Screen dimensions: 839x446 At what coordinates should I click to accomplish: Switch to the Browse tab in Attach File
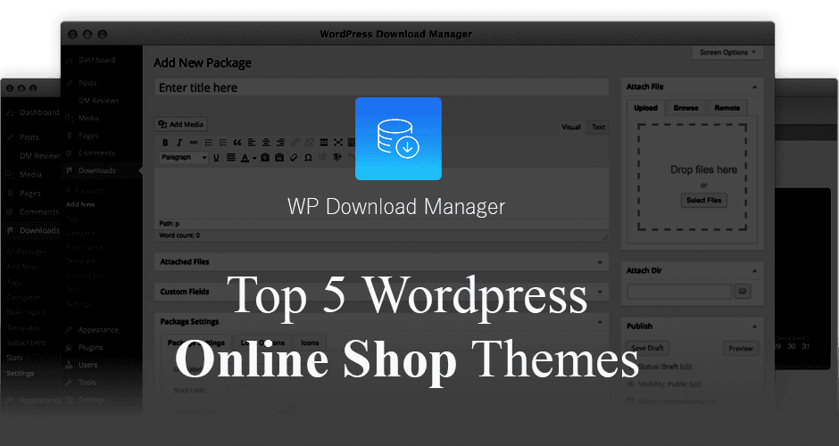click(x=685, y=108)
